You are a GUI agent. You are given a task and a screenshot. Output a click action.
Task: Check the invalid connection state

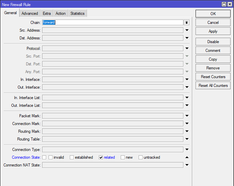point(51,157)
